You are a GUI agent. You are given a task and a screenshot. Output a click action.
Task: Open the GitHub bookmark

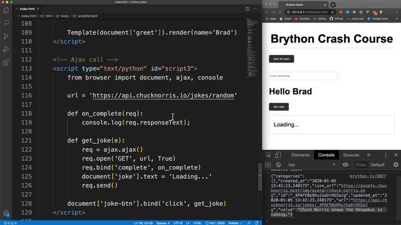tap(336, 19)
